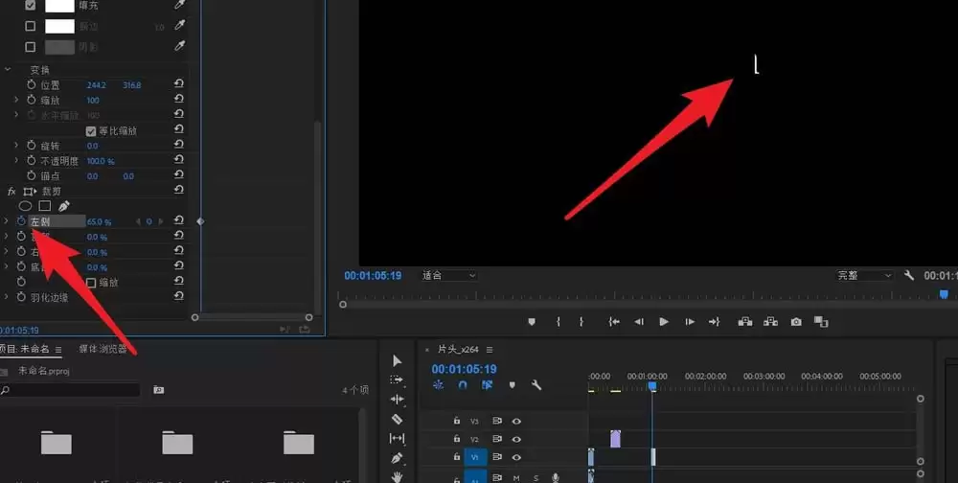
Task: Pick the Ripple Edit tool
Action: coord(398,400)
